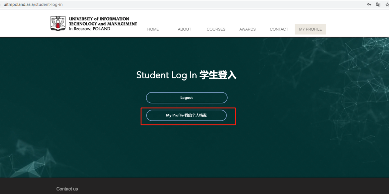Navigate to the CONTACT page
This screenshot has width=389, height=194.
(279, 29)
